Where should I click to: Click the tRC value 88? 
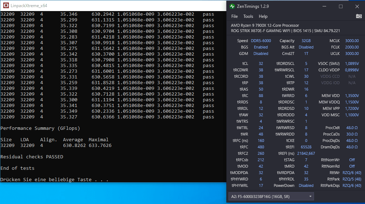[261, 96]
